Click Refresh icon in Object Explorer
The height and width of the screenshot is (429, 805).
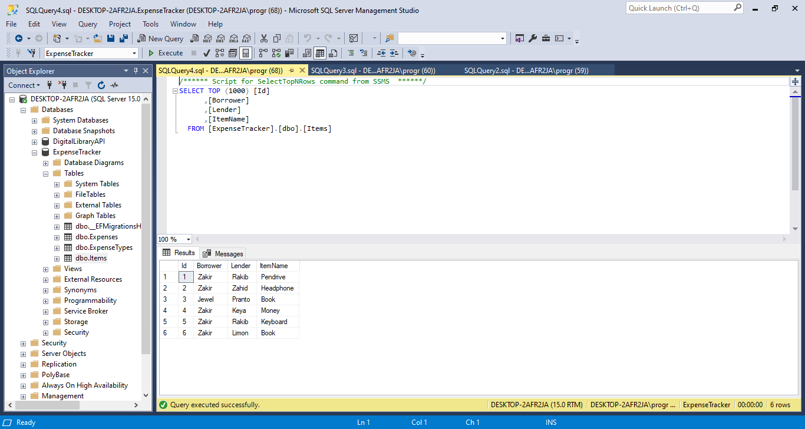(x=101, y=85)
